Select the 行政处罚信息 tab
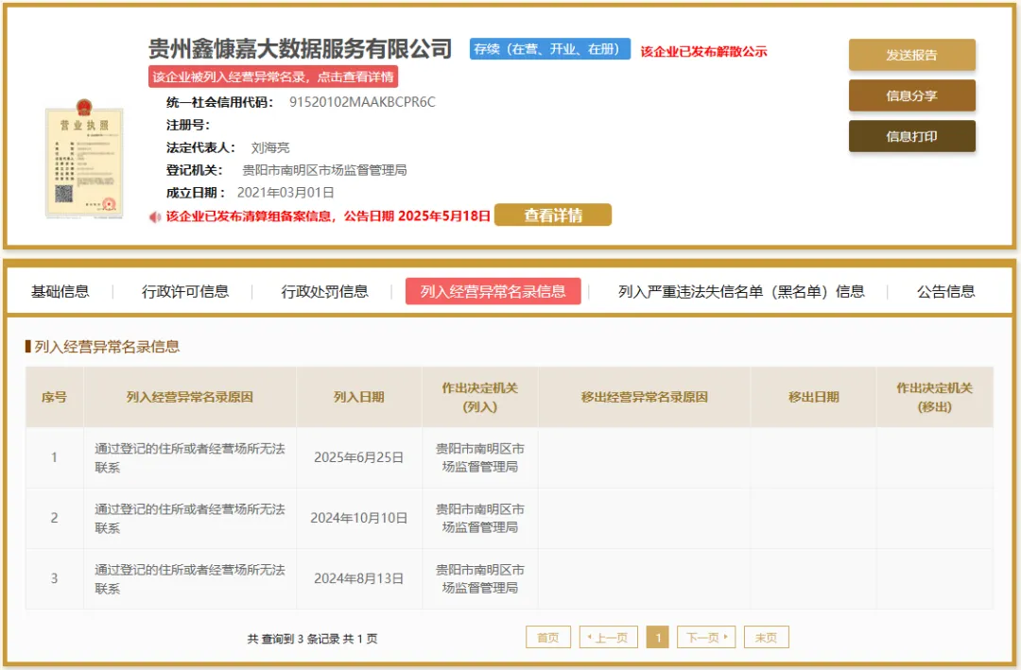The height and width of the screenshot is (670, 1021). tap(324, 292)
